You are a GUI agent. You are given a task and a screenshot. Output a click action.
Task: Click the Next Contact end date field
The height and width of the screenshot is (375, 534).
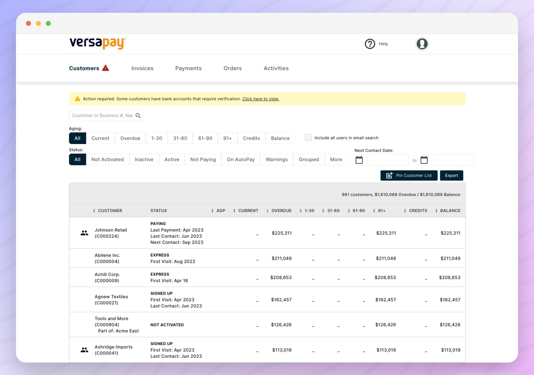click(452, 160)
